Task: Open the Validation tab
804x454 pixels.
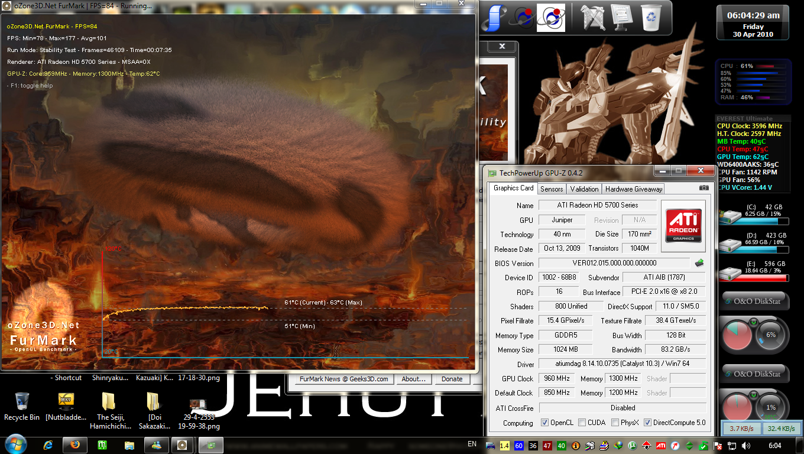Action: point(584,189)
